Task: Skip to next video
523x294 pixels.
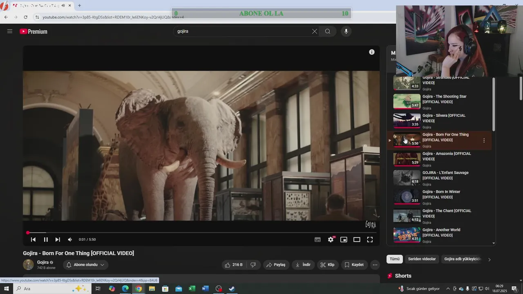Action: pyautogui.click(x=58, y=240)
